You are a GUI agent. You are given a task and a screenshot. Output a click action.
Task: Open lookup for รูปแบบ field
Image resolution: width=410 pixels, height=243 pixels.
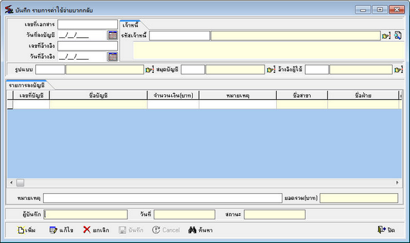[149, 70]
